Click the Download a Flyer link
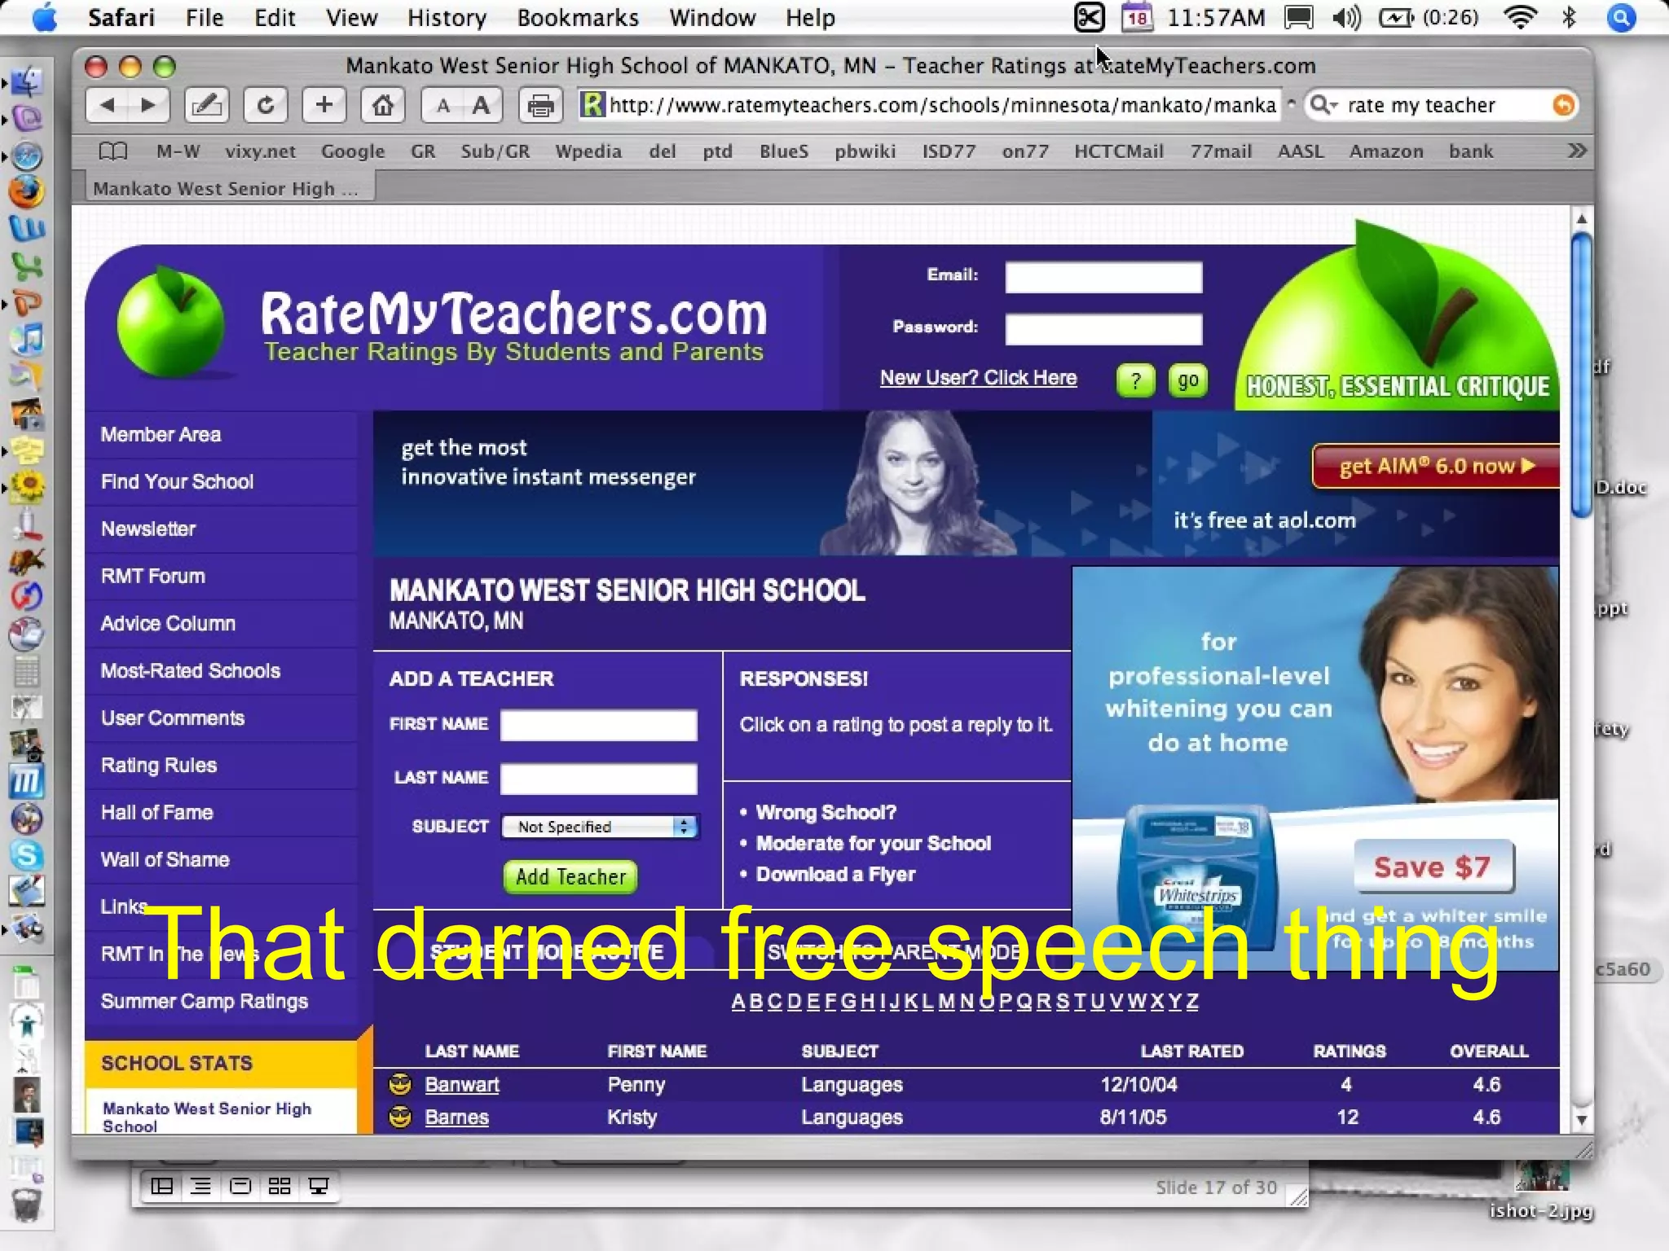1669x1251 pixels. (835, 874)
